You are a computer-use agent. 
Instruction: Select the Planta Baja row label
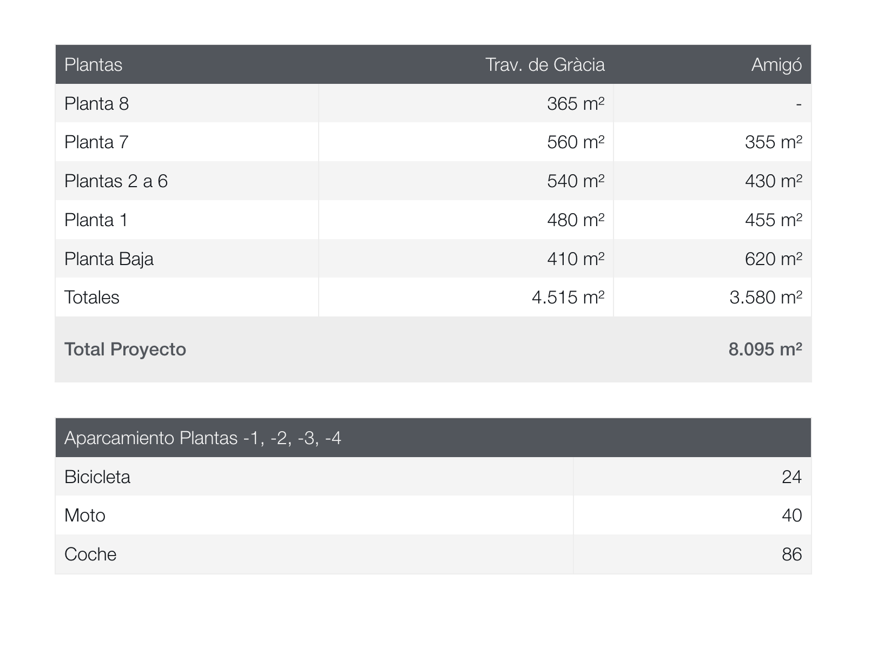tap(109, 259)
